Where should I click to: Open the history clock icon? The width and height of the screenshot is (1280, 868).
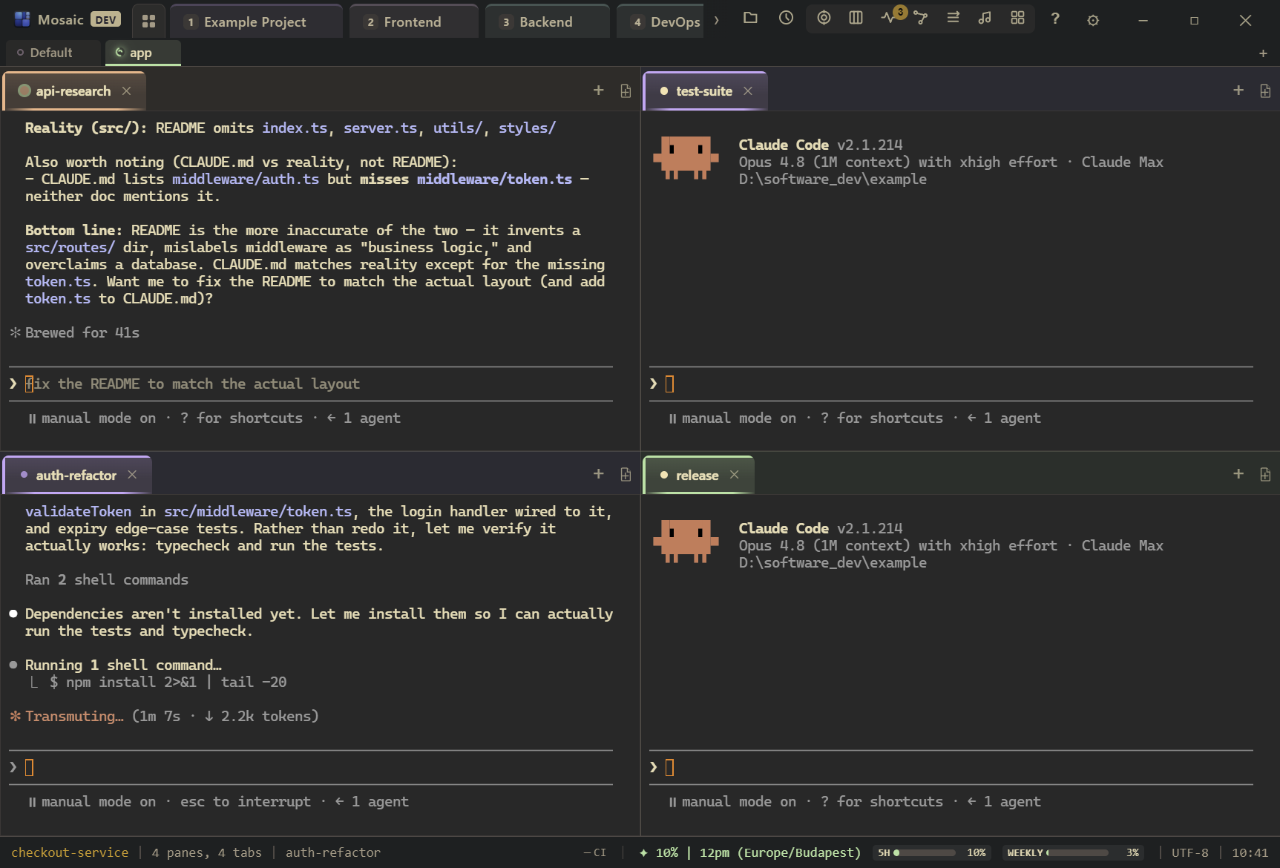786,18
